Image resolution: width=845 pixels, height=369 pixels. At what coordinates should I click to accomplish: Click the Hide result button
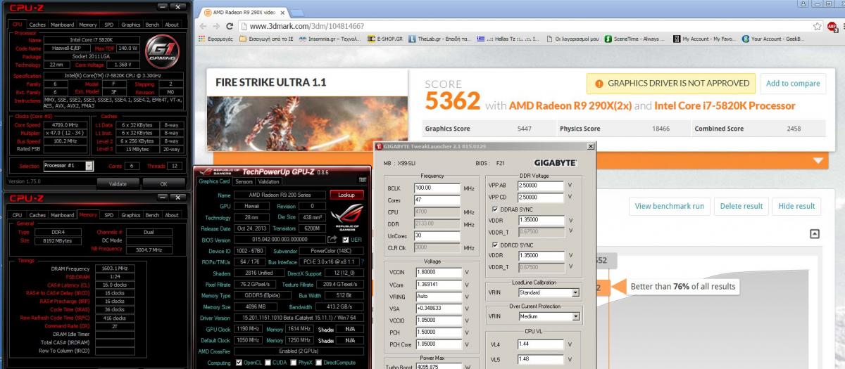tap(796, 206)
